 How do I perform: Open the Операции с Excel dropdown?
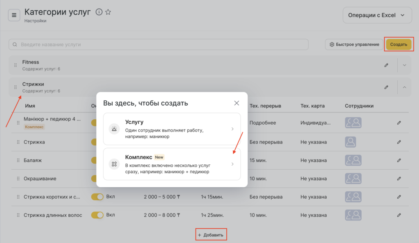pyautogui.click(x=376, y=15)
